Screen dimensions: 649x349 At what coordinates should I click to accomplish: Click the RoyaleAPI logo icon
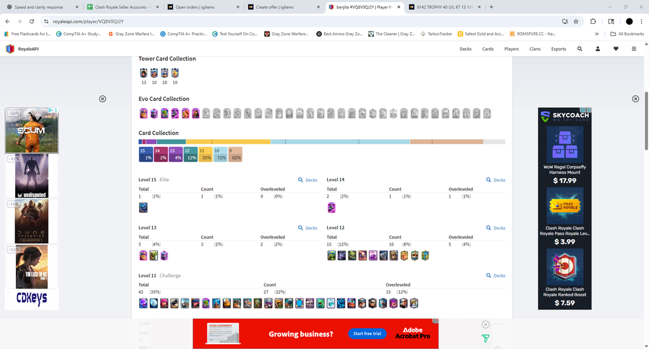coord(10,49)
